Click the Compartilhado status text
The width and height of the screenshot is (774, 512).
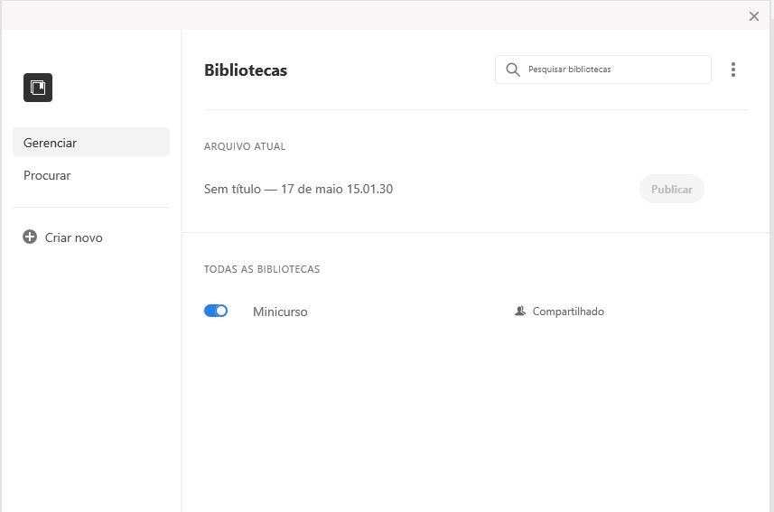pyautogui.click(x=568, y=312)
